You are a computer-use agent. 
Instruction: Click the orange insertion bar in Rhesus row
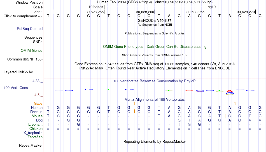click(134, 111)
